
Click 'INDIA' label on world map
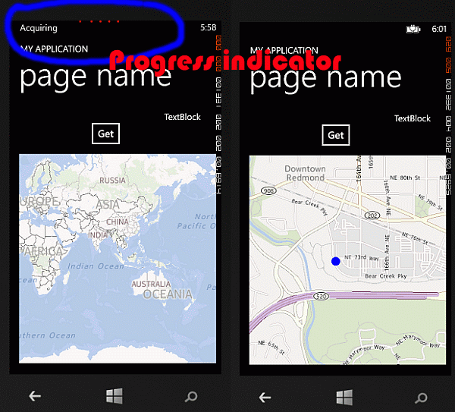click(98, 234)
